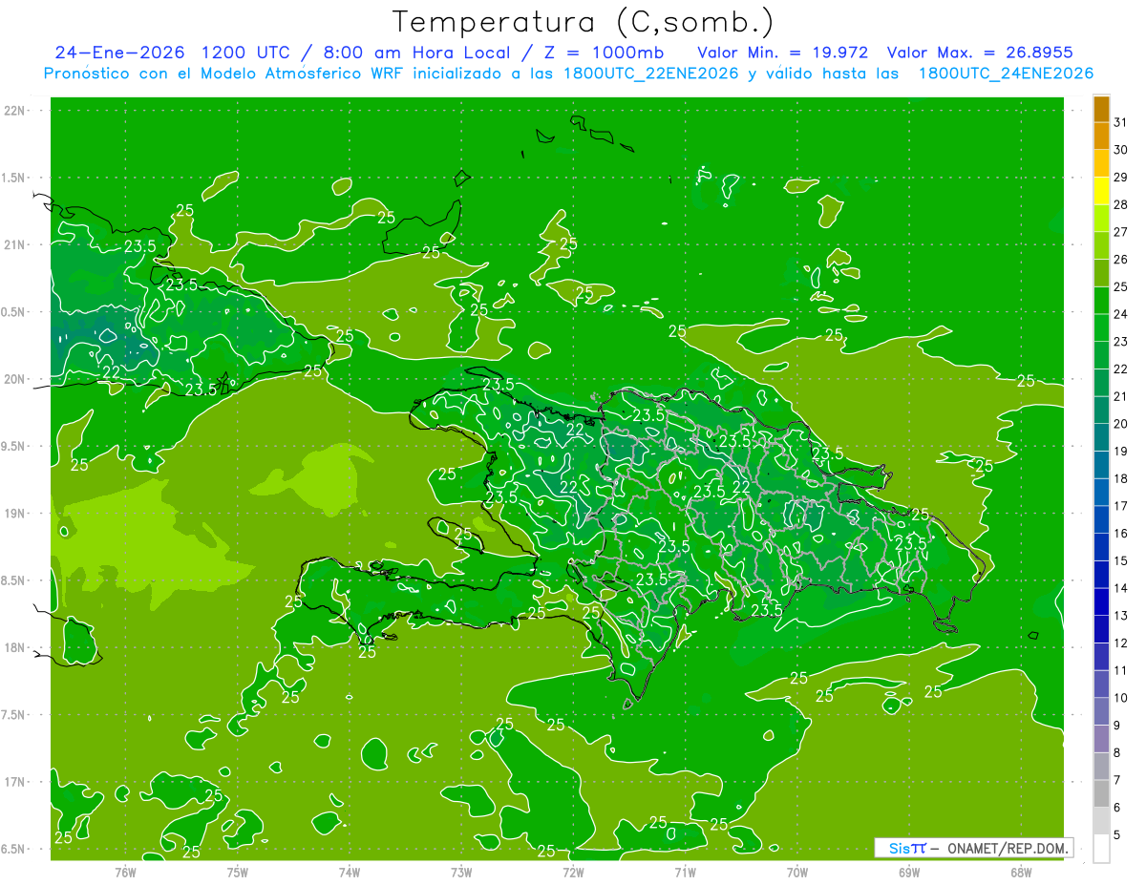
Task: Click the "1200 UTC" time text
Action: [x=247, y=53]
